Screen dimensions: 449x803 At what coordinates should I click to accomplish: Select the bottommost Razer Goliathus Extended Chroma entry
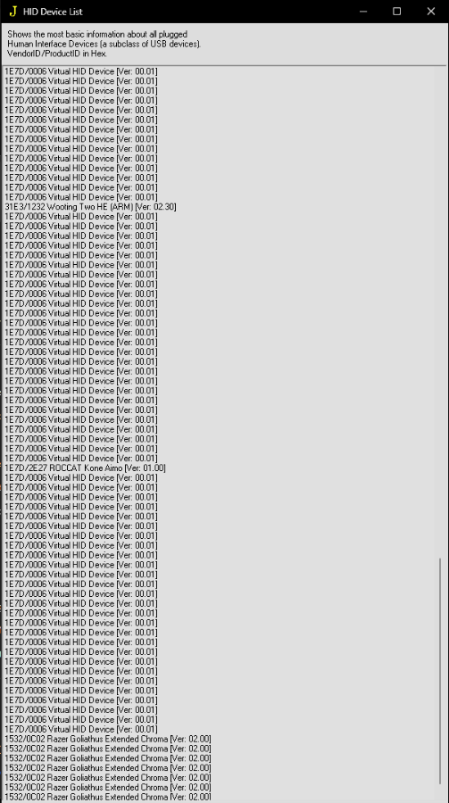[108, 797]
